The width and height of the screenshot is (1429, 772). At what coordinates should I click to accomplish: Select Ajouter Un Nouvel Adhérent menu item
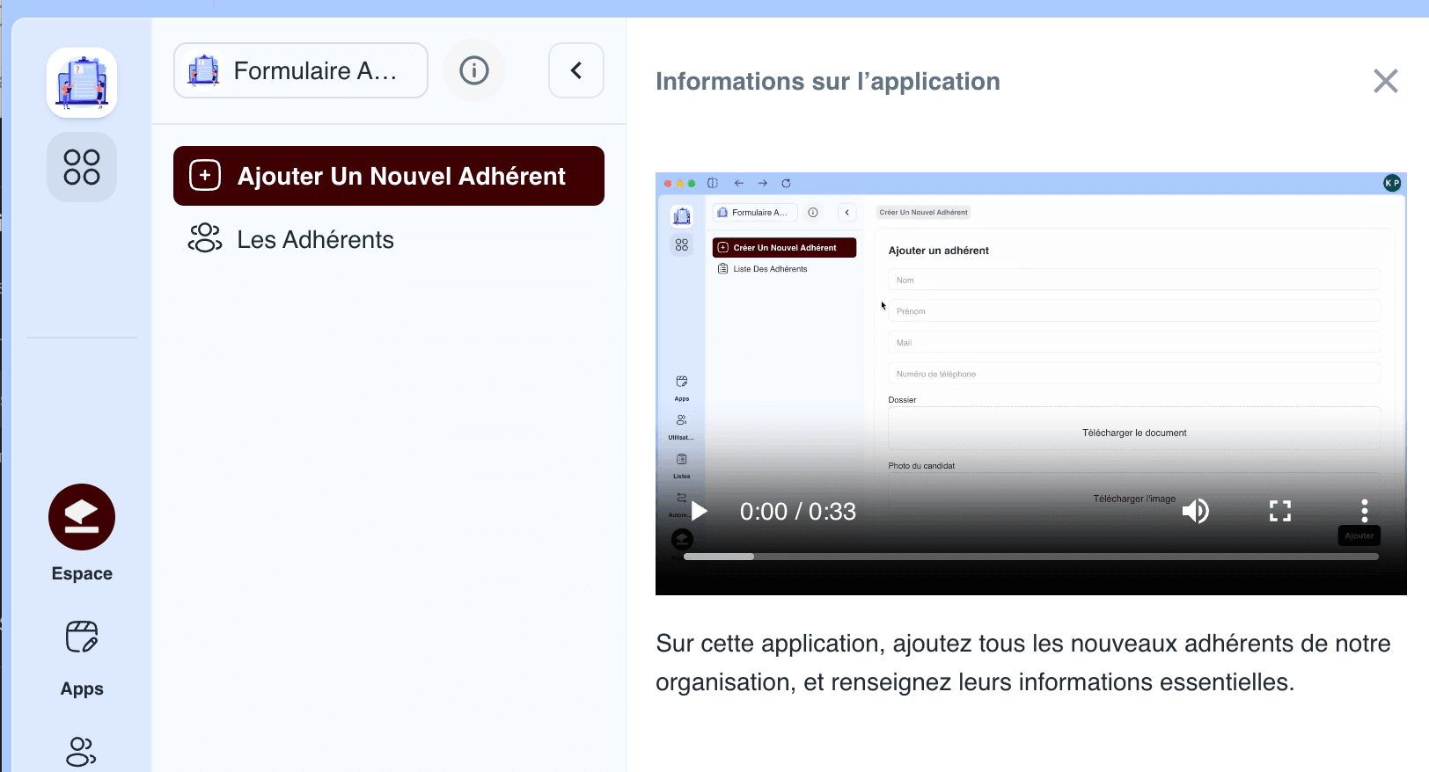389,176
